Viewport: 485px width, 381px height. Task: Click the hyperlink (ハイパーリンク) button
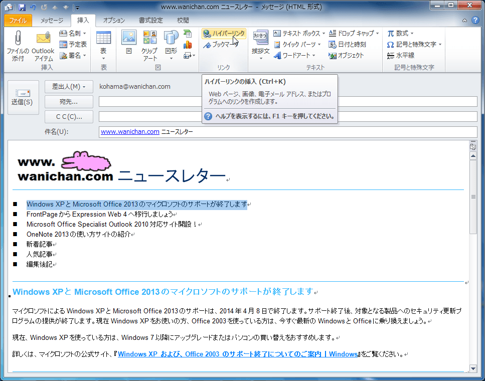(224, 34)
